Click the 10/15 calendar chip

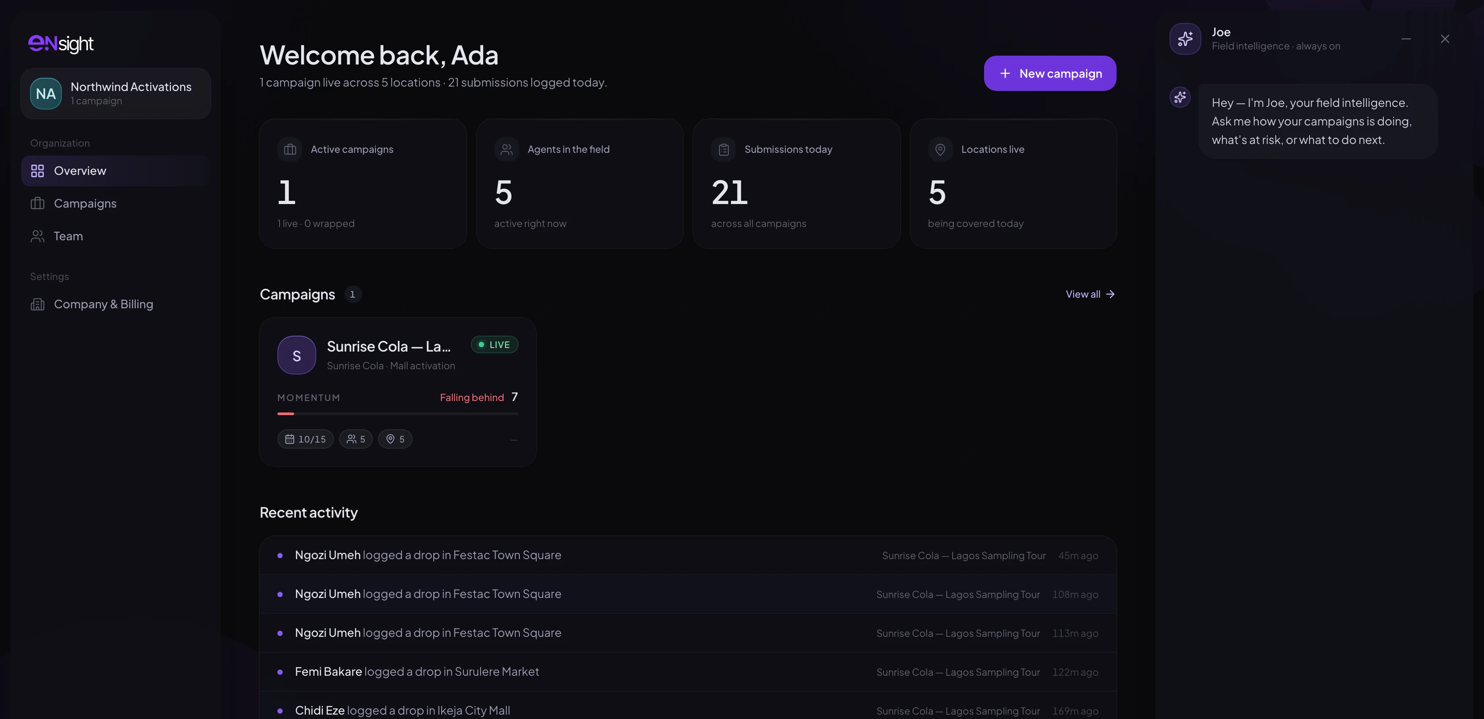tap(305, 439)
